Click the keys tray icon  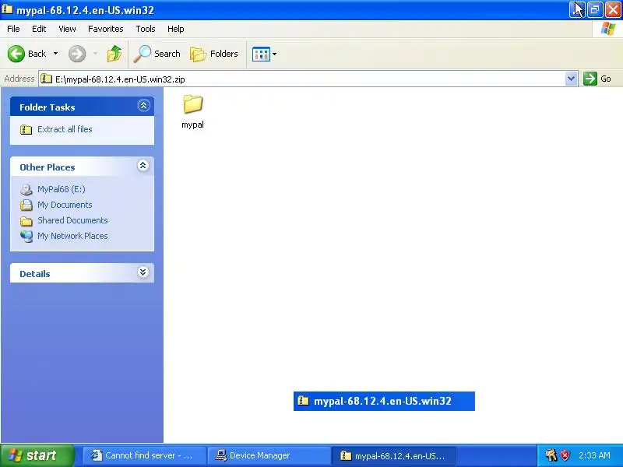[551, 455]
